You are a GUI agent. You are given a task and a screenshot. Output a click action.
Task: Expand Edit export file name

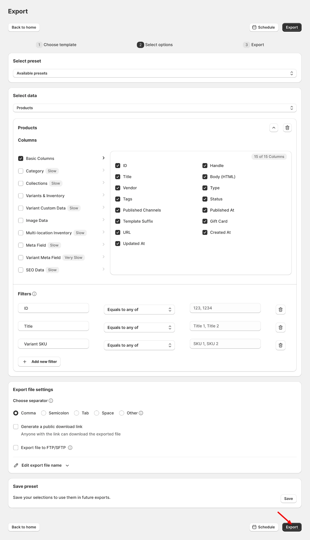click(41, 465)
